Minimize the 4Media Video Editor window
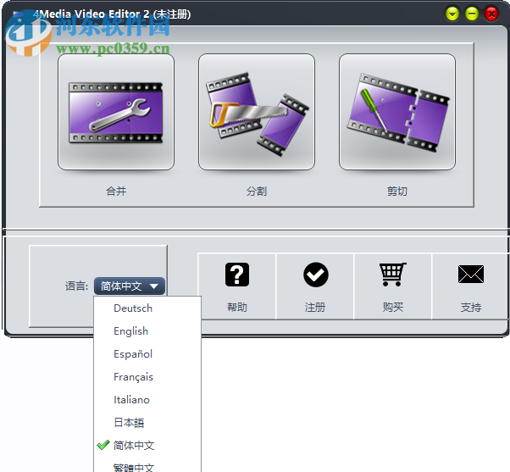 (x=472, y=14)
